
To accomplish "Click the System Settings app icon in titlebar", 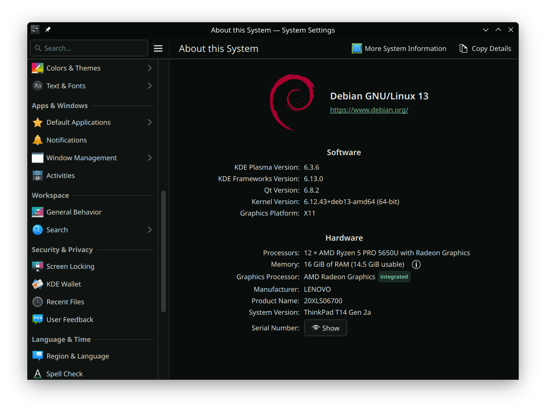I will point(35,30).
